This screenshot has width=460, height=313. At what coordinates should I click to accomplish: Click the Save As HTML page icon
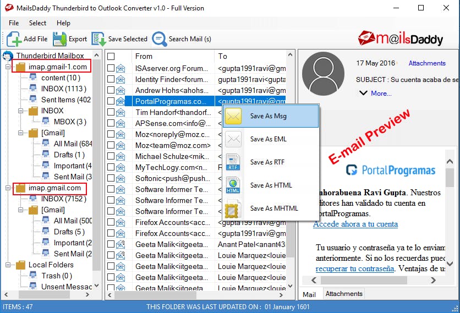tap(233, 185)
